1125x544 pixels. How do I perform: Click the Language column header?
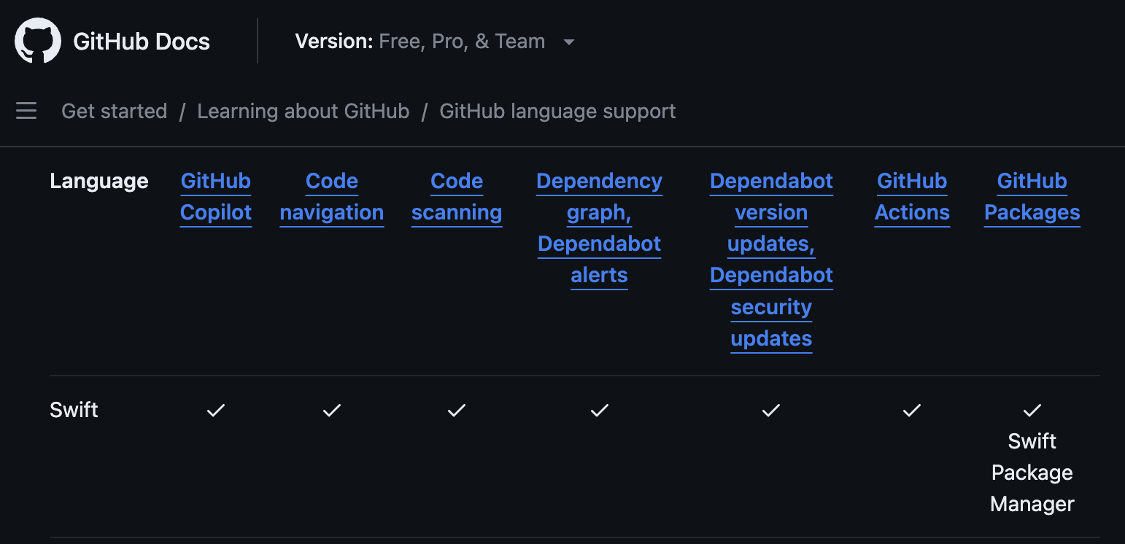(x=99, y=181)
